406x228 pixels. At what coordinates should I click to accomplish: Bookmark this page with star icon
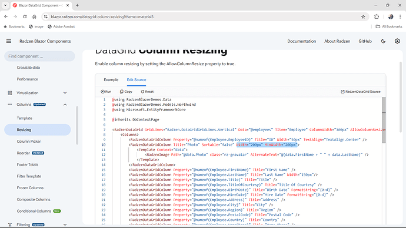363,17
